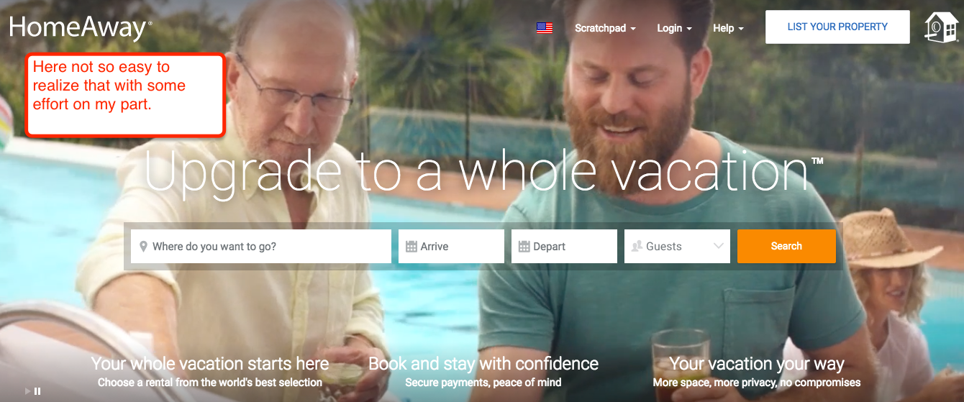Click the dimmed play video icon

point(28,391)
